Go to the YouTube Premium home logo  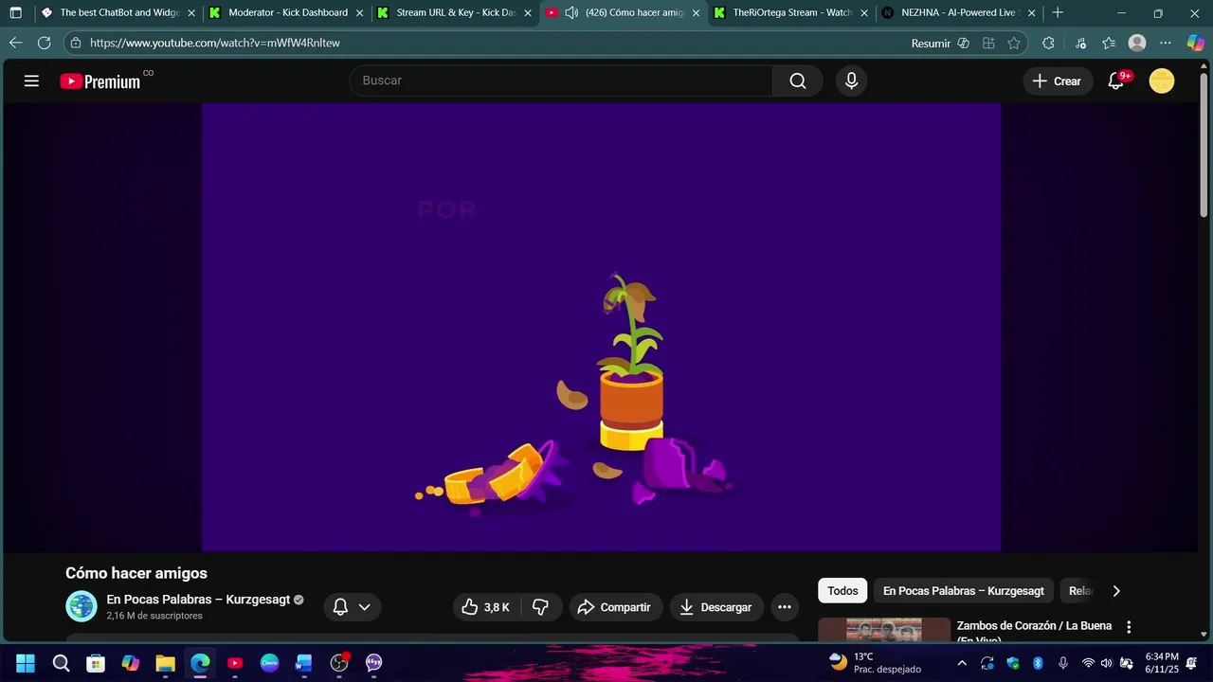point(100,81)
